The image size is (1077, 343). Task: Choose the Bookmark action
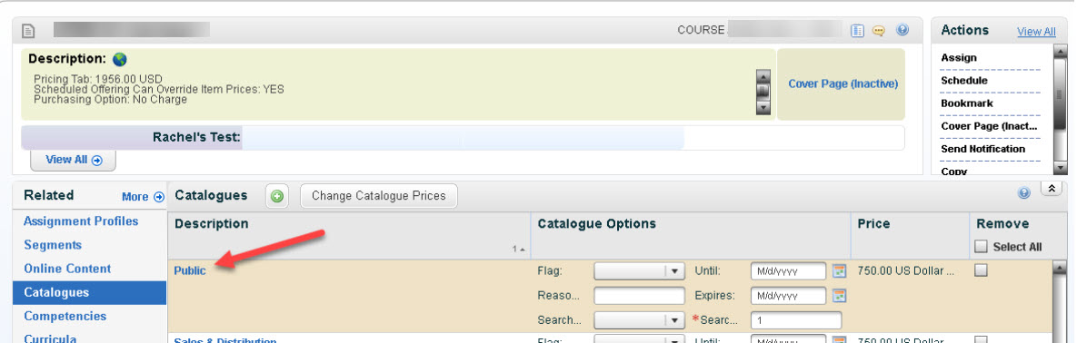(967, 103)
